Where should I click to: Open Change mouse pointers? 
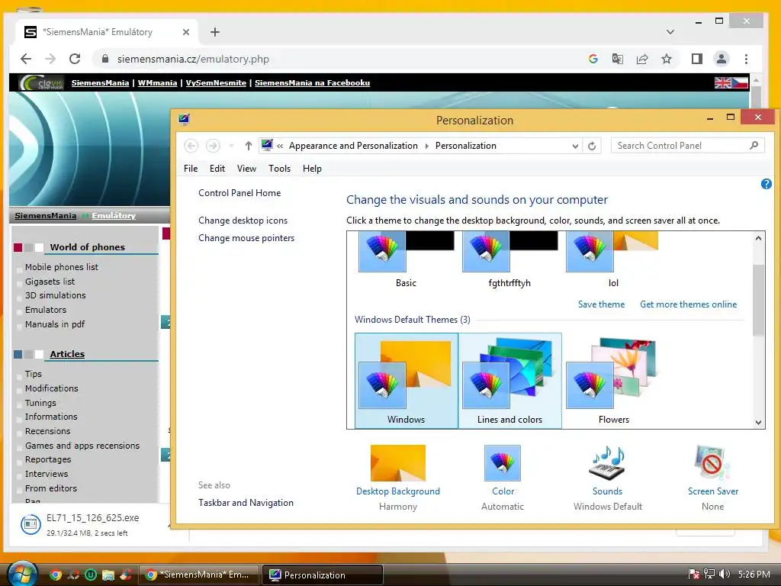tap(246, 238)
